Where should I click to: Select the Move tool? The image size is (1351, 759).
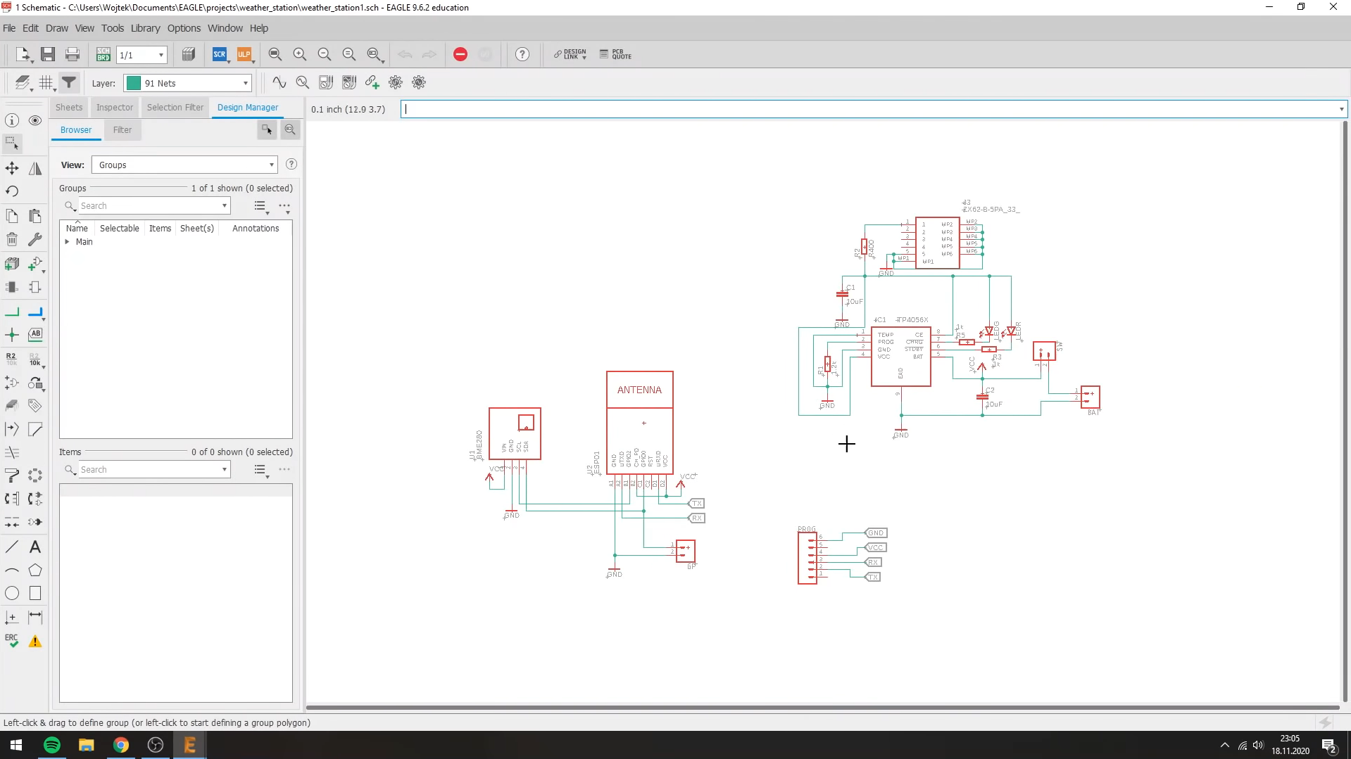[12, 168]
